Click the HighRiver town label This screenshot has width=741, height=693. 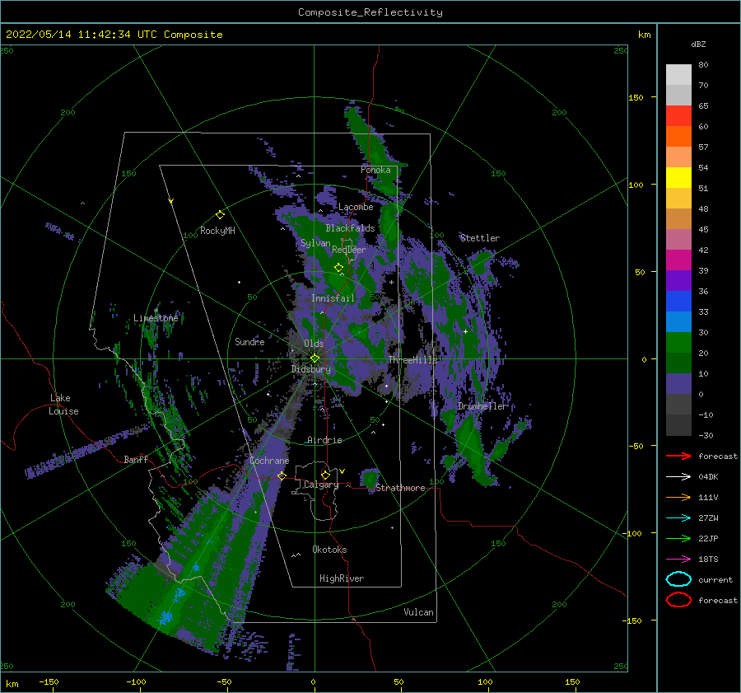click(342, 578)
